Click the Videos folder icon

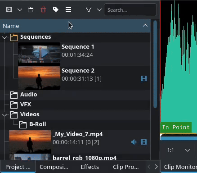pos(14,115)
